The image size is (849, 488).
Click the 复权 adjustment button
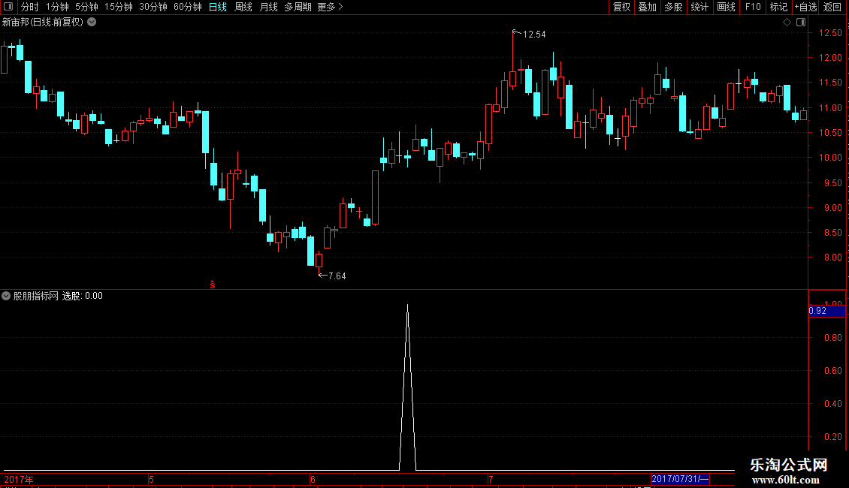tap(621, 7)
